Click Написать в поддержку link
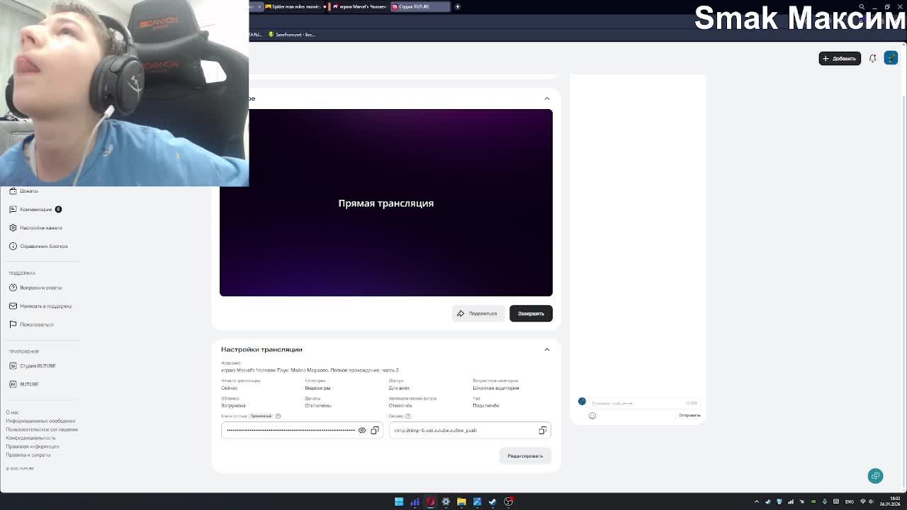The height and width of the screenshot is (510, 907). point(45,306)
